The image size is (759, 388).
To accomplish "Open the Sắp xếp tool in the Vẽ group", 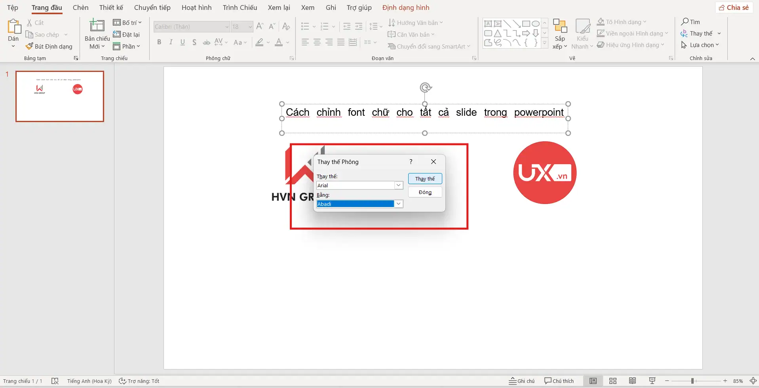I will [x=559, y=34].
